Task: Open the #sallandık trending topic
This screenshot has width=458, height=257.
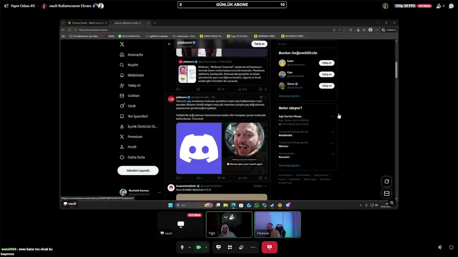Action: tap(286, 135)
